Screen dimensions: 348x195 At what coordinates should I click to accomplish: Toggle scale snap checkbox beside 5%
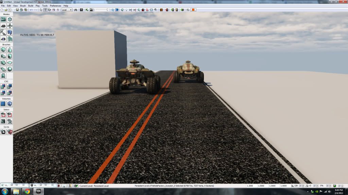(x=327, y=186)
